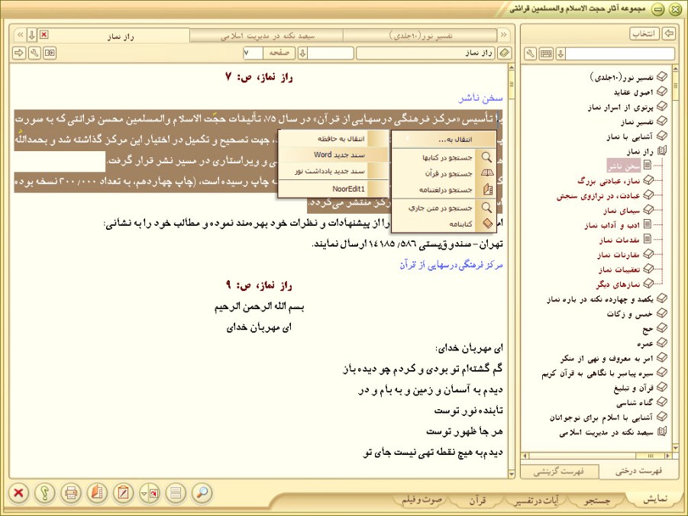Select قرآن و تبلیغ in the book tree
The width and height of the screenshot is (688, 516).
pos(634,388)
